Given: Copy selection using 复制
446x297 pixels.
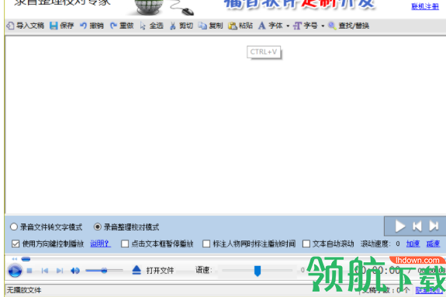Looking at the screenshot, I should [210, 26].
